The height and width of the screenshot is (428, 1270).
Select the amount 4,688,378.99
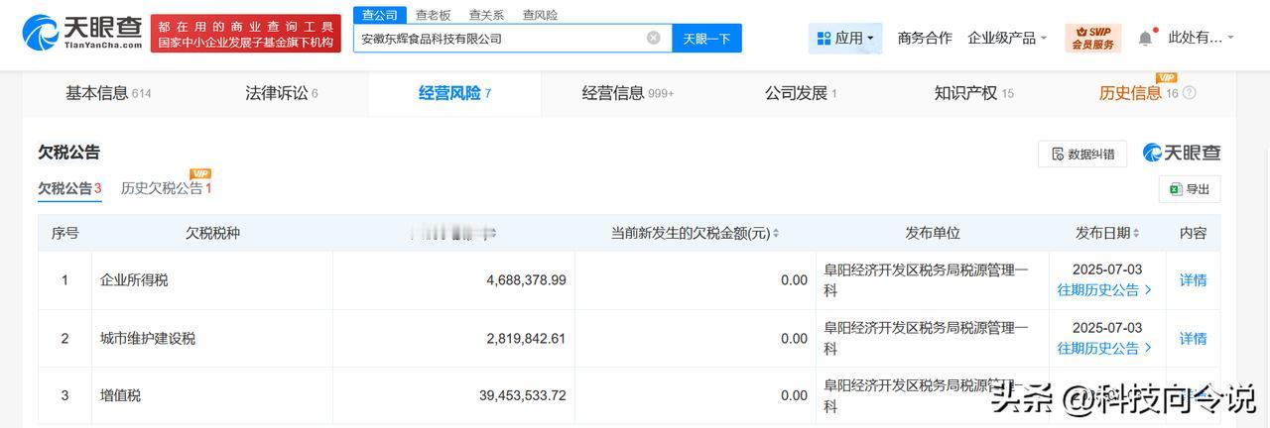tap(526, 280)
